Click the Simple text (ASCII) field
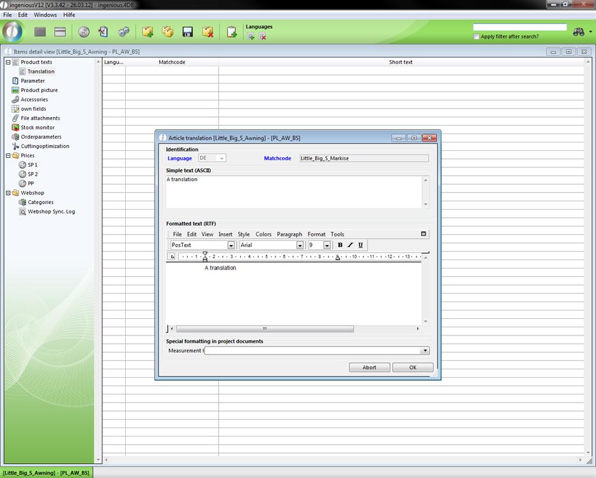 294,191
